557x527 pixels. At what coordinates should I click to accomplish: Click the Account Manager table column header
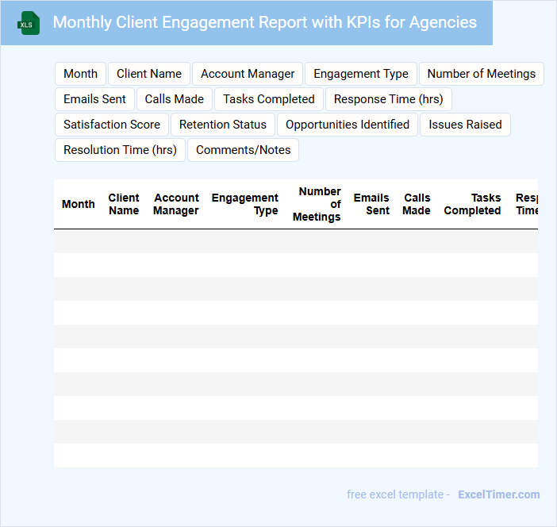pos(176,204)
